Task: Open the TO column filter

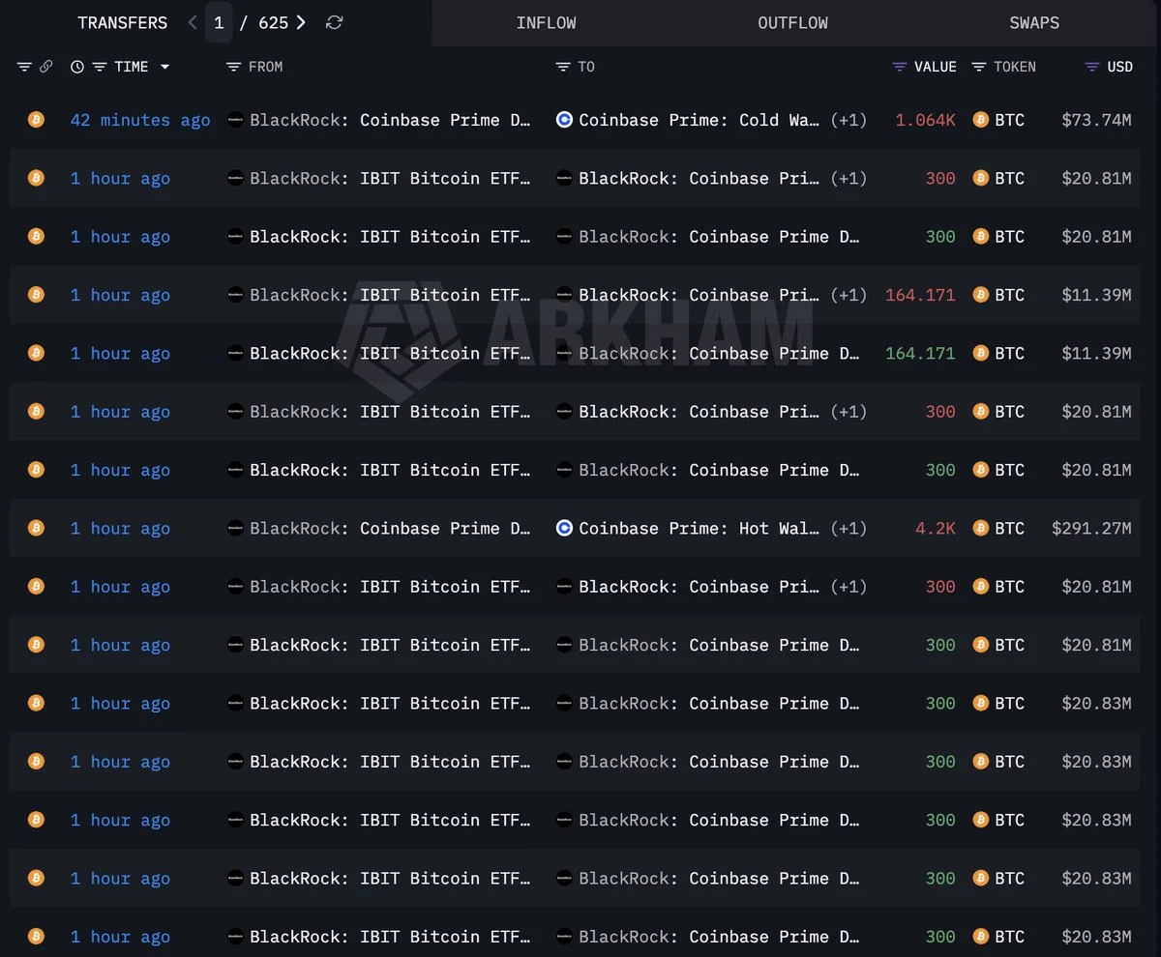Action: (x=563, y=67)
